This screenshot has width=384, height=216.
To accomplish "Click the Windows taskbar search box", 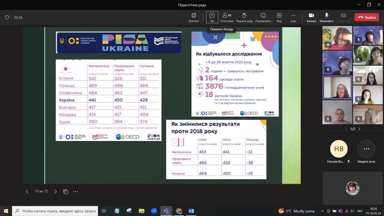I will [x=55, y=211].
